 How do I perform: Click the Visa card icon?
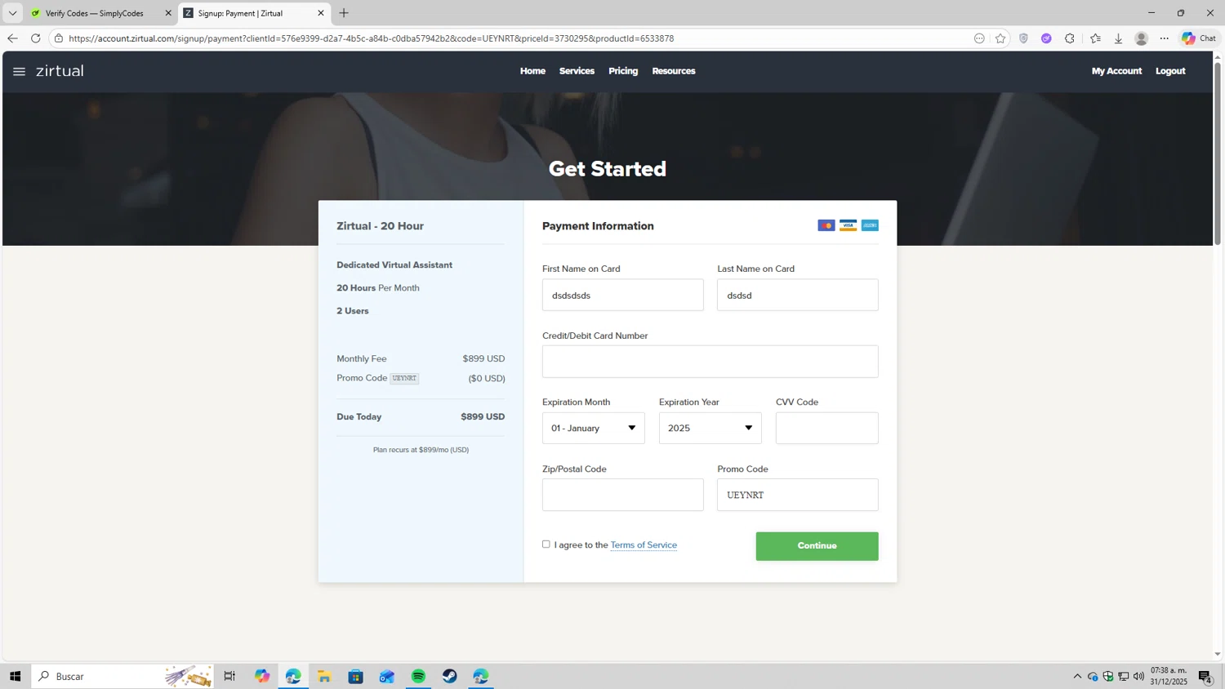[849, 225]
